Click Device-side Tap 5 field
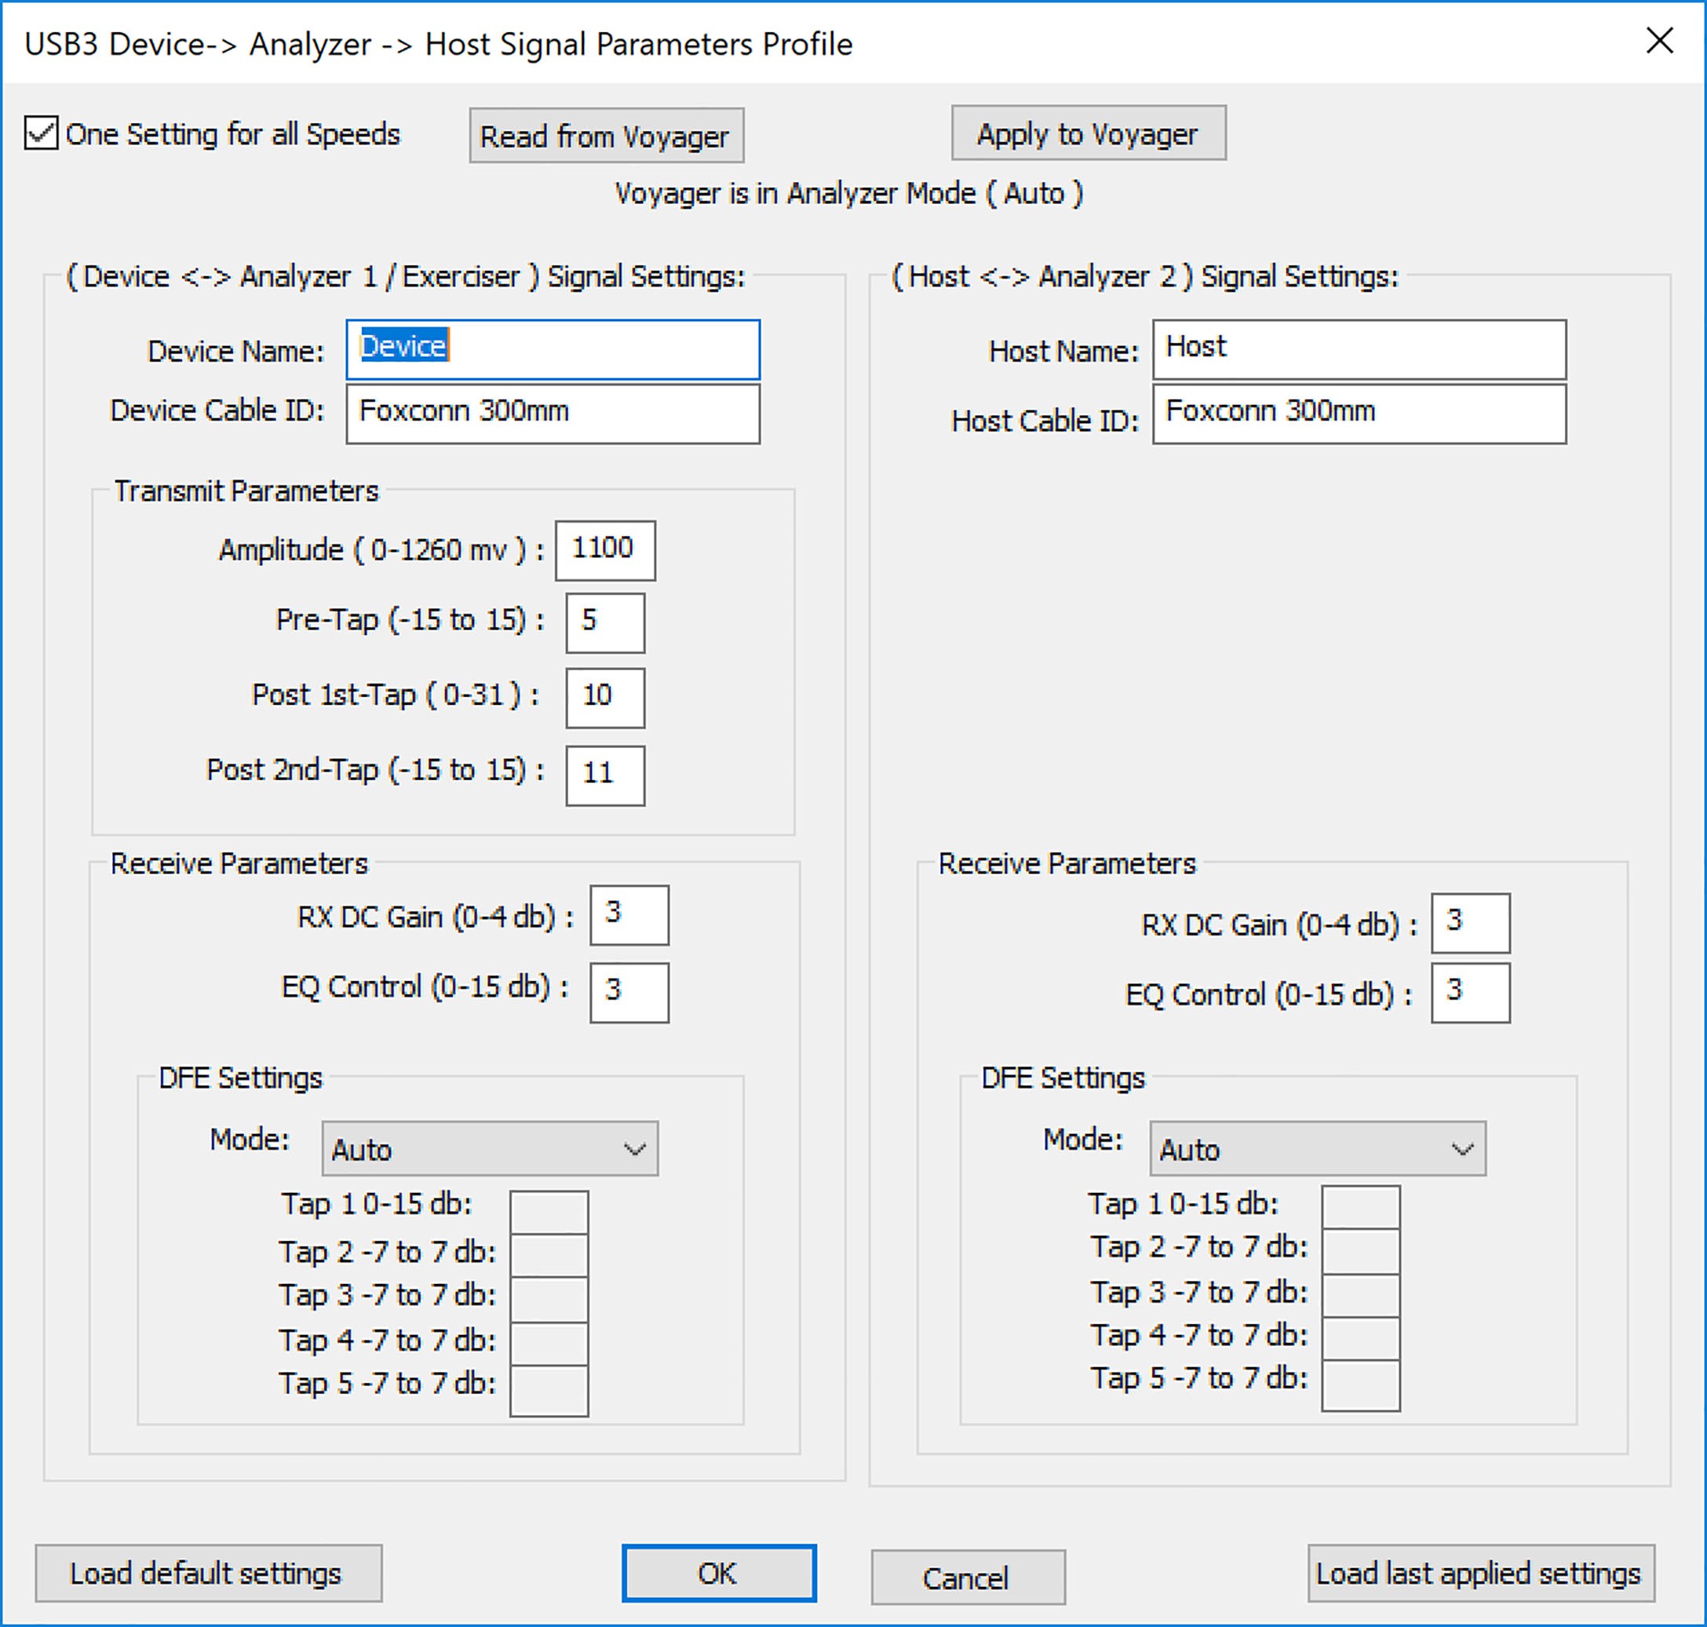 point(549,1391)
